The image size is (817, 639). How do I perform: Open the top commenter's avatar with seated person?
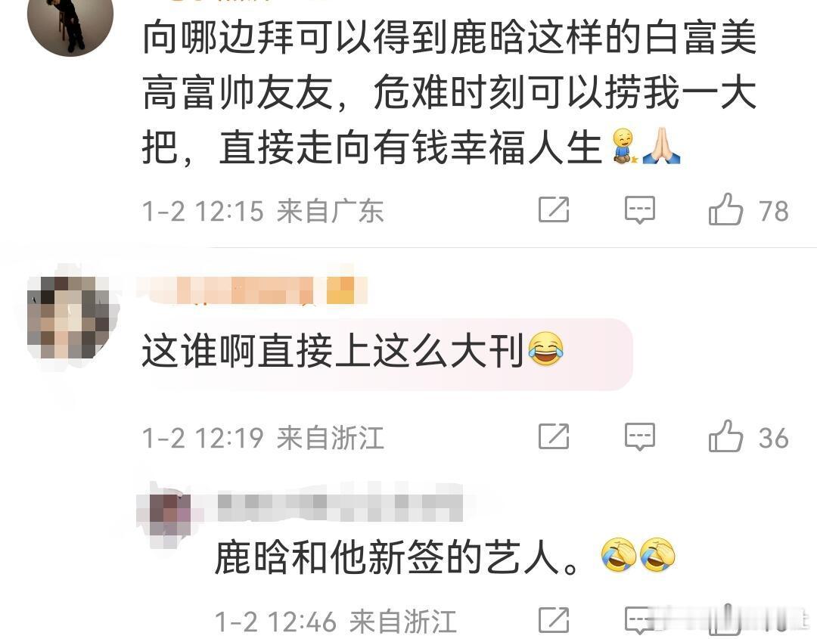pos(70,21)
